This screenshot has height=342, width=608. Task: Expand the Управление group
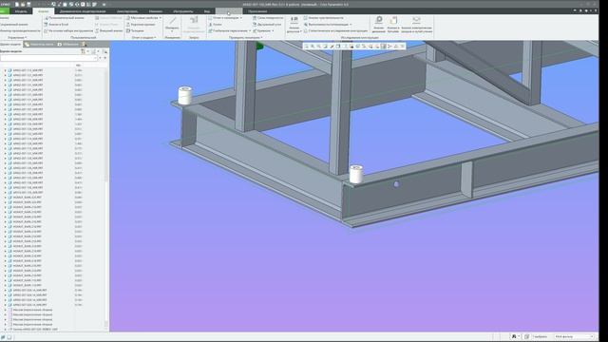click(17, 38)
